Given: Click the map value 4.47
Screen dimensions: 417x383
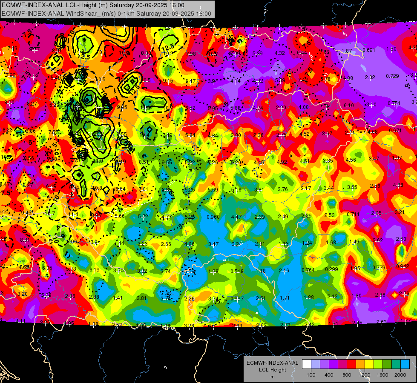Looking at the screenshot, I should [236, 217].
